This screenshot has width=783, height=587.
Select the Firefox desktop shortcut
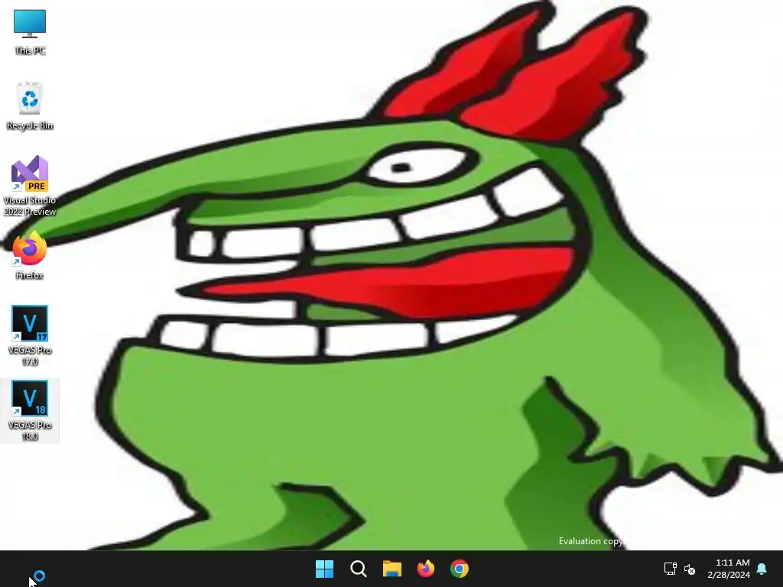[30, 255]
